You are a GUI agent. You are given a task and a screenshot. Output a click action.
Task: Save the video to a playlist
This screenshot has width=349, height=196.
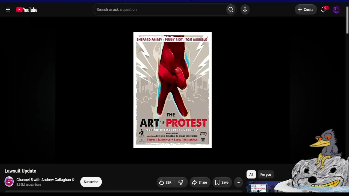[x=222, y=182]
